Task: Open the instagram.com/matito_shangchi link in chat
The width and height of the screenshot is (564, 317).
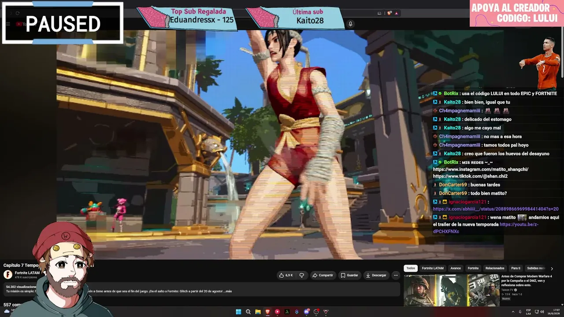Action: pyautogui.click(x=481, y=170)
